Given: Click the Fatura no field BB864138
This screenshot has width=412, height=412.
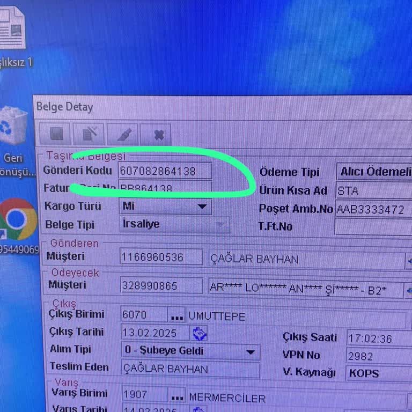Looking at the screenshot, I should (x=165, y=187).
